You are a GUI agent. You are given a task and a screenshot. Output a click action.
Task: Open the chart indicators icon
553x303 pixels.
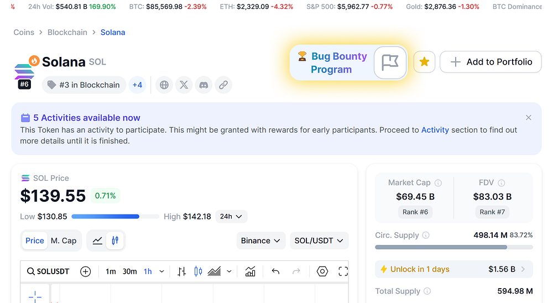coord(250,271)
